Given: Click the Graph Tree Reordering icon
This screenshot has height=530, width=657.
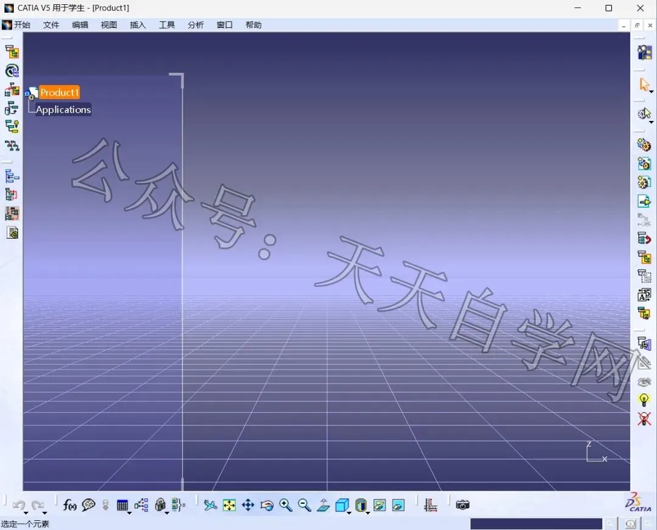Looking at the screenshot, I should click(644, 239).
